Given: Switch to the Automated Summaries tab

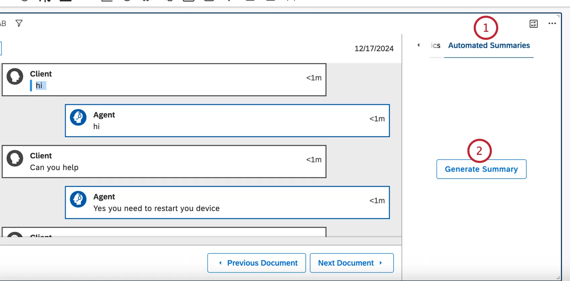Looking at the screenshot, I should (x=489, y=45).
